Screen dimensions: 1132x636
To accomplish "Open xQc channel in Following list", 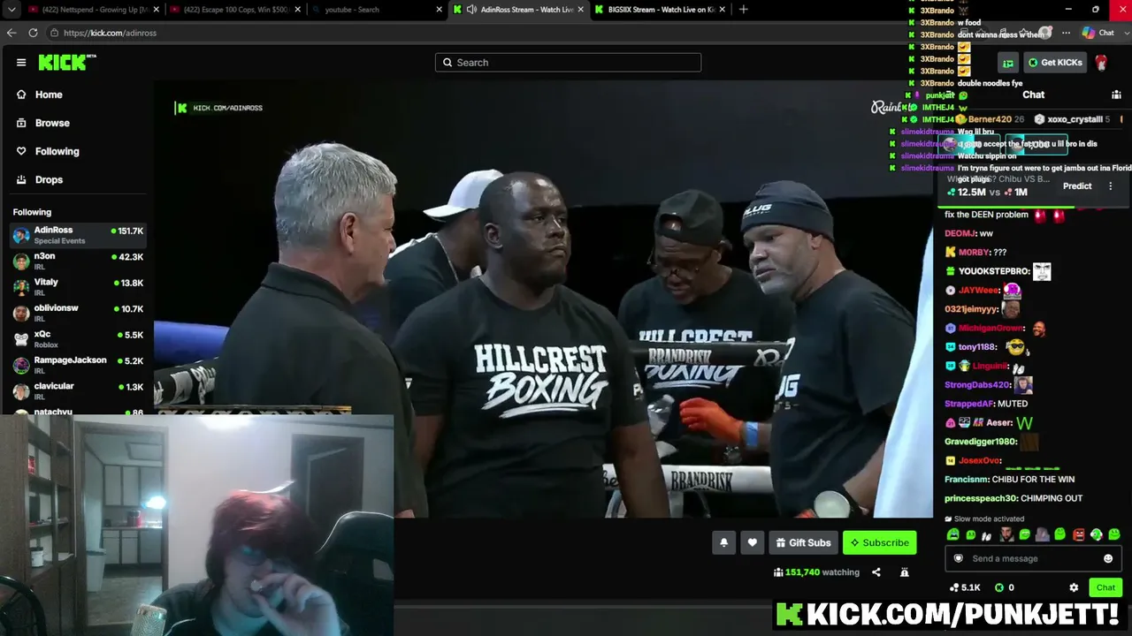I will click(x=78, y=339).
